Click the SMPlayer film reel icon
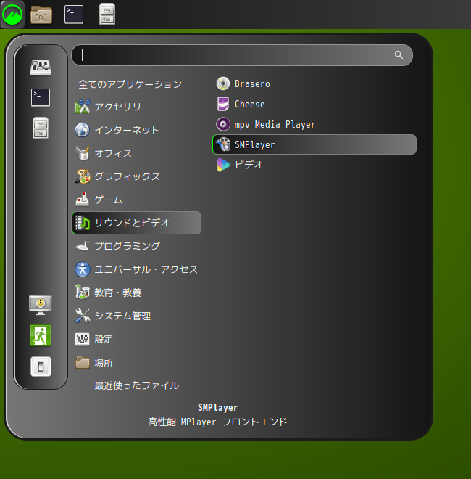The image size is (471, 479). (223, 144)
